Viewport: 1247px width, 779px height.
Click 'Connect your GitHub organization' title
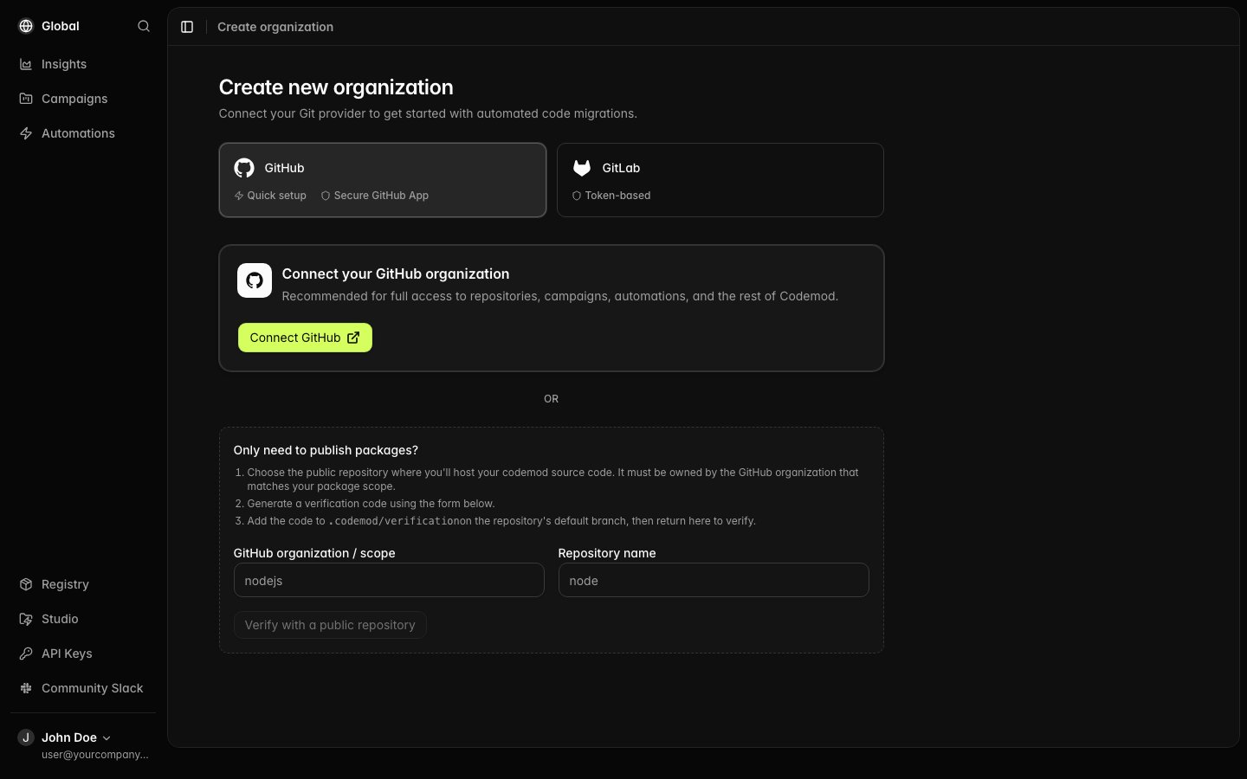396,274
